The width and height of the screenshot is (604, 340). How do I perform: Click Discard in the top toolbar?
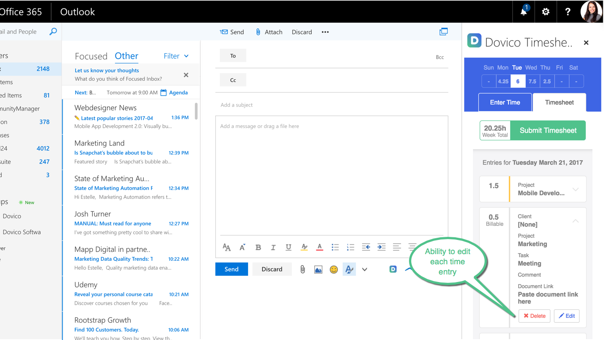click(x=302, y=32)
